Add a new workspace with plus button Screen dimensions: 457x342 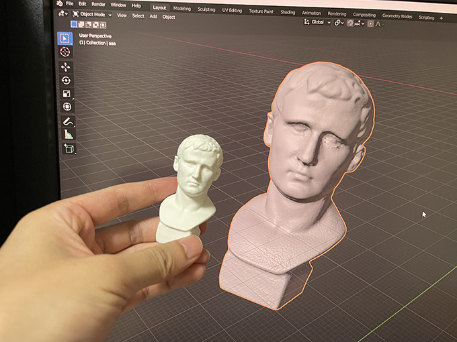pyautogui.click(x=442, y=18)
